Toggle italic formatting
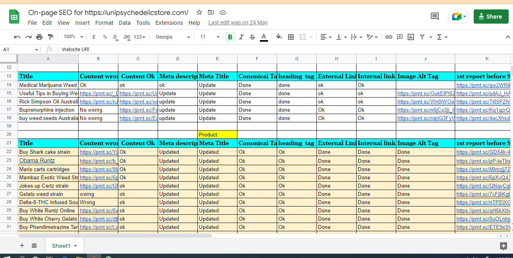This screenshot has width=513, height=258. pos(241,37)
